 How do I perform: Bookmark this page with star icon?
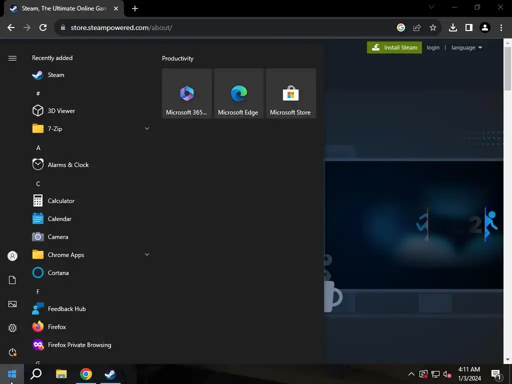point(433,28)
